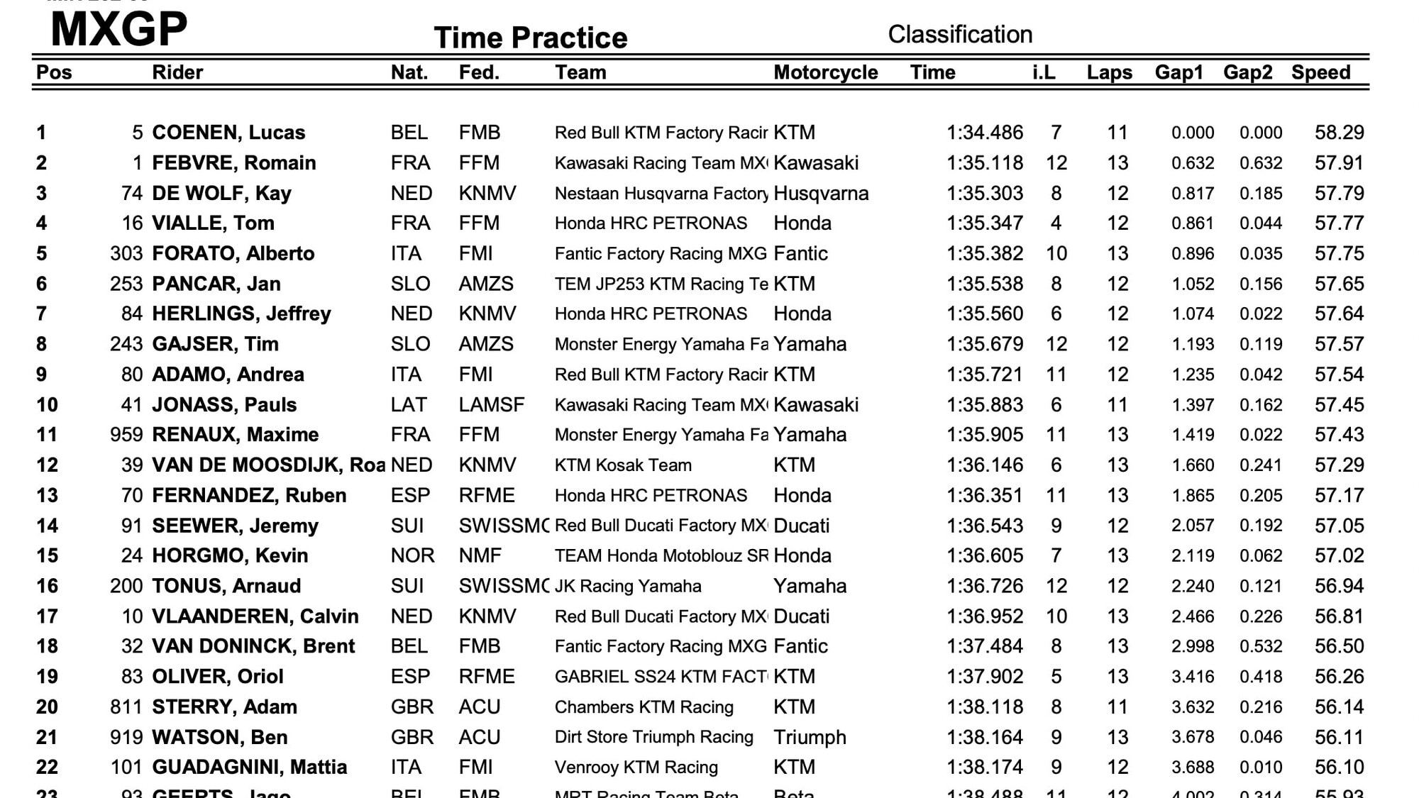Click Dirt Store Triumph Racing team
Image resolution: width=1419 pixels, height=798 pixels.
(653, 737)
